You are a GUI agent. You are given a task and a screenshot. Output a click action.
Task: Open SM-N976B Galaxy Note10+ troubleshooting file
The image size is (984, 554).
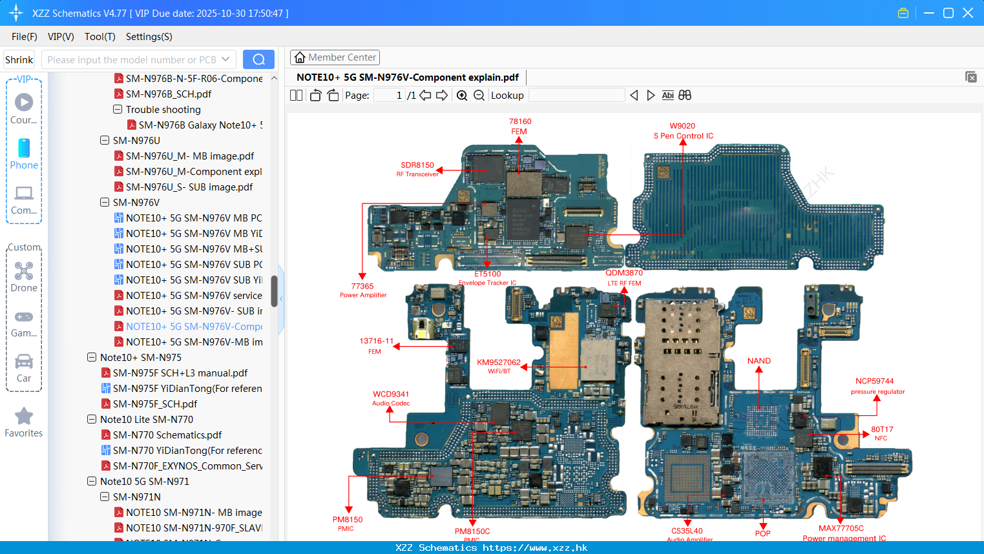(x=194, y=125)
